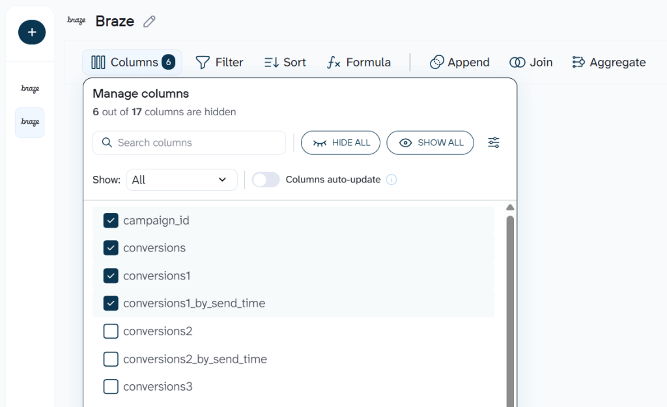Select the Columns icon in the toolbar
667x407 pixels.
point(99,62)
